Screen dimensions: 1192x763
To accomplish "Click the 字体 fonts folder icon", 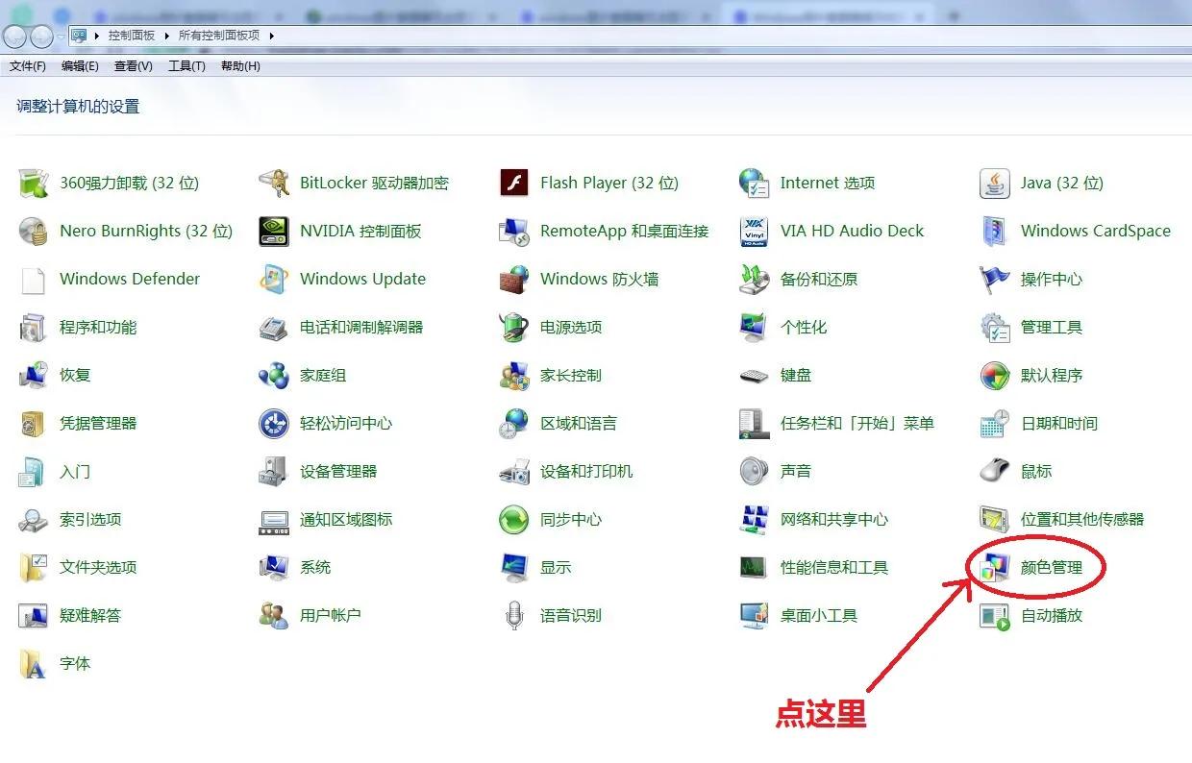I will point(34,663).
